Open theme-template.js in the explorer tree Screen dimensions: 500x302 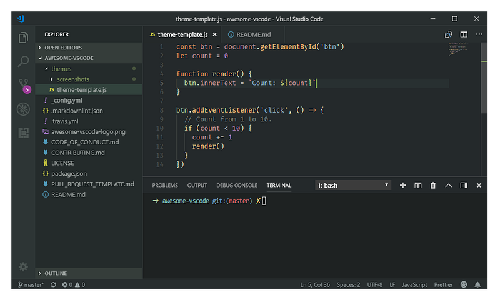pyautogui.click(x=89, y=89)
